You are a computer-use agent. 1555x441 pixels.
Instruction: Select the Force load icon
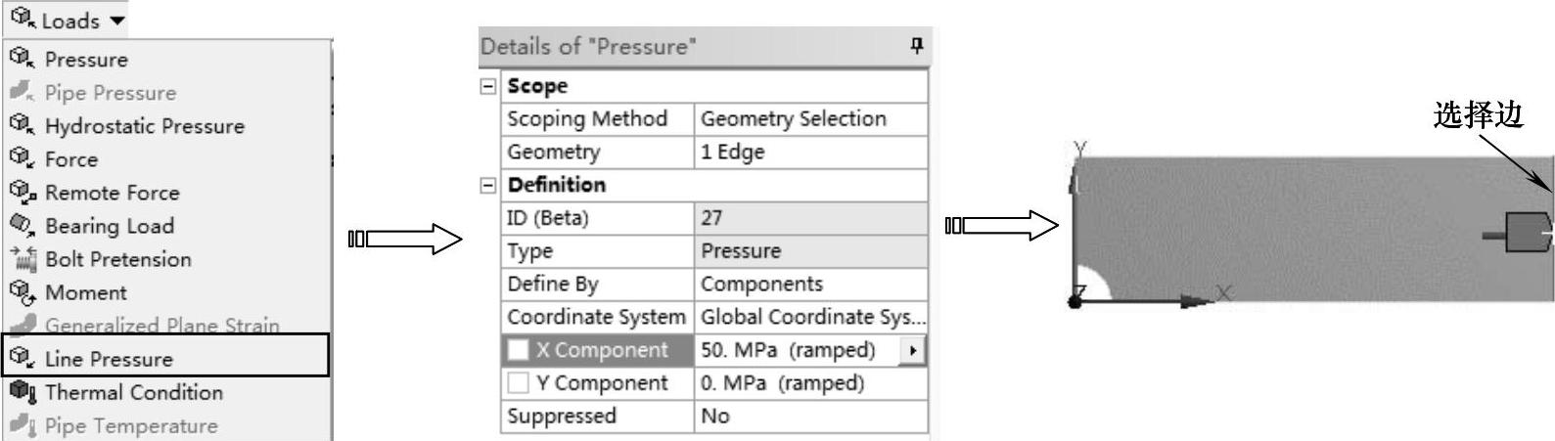(22, 158)
